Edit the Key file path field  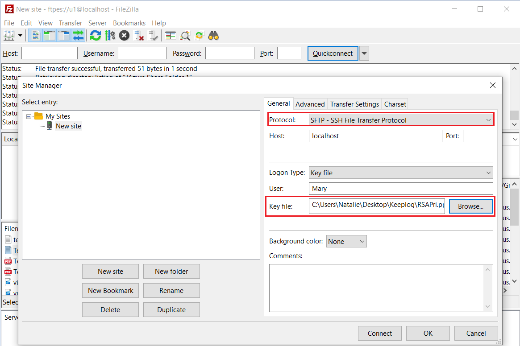click(377, 206)
